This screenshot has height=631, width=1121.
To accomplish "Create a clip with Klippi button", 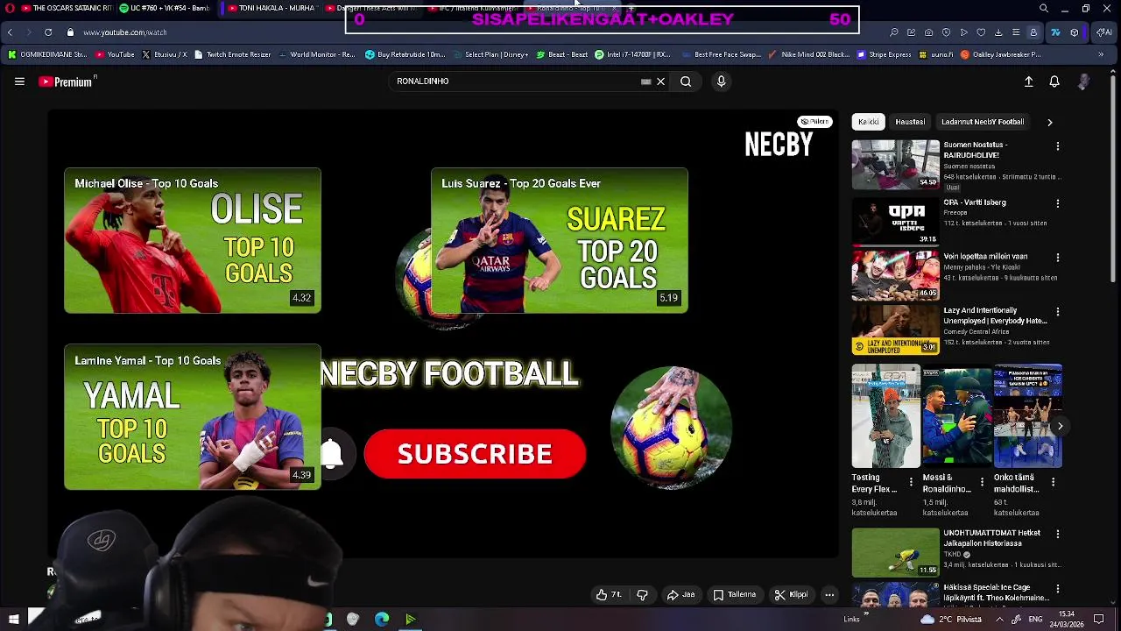I will click(791, 594).
